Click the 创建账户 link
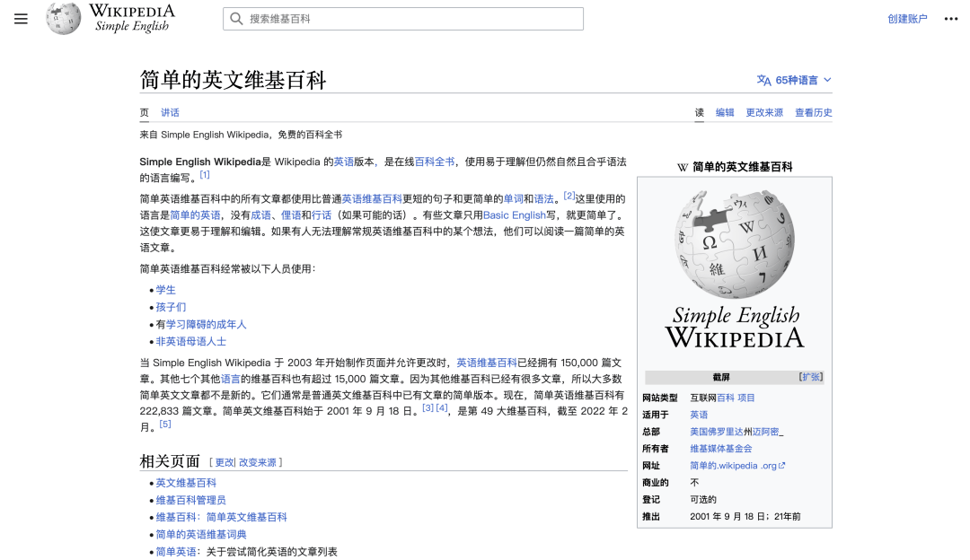970x560 pixels. [907, 19]
